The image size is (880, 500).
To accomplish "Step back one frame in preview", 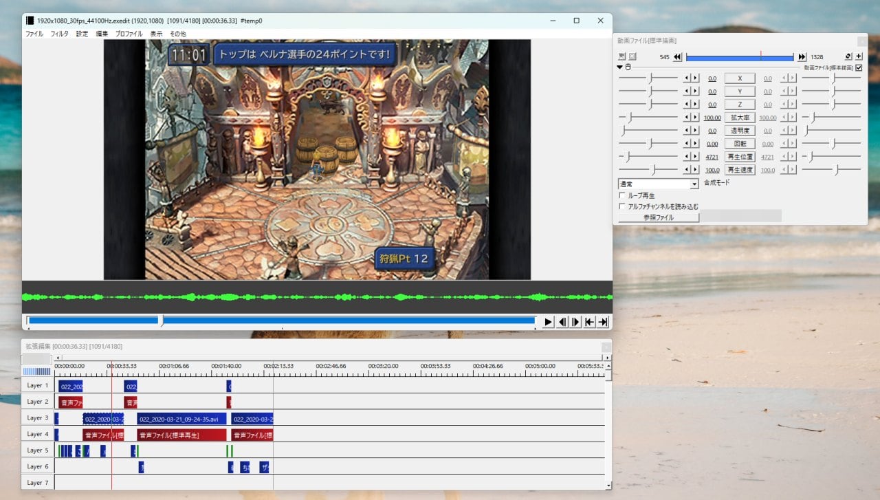I will pyautogui.click(x=562, y=322).
